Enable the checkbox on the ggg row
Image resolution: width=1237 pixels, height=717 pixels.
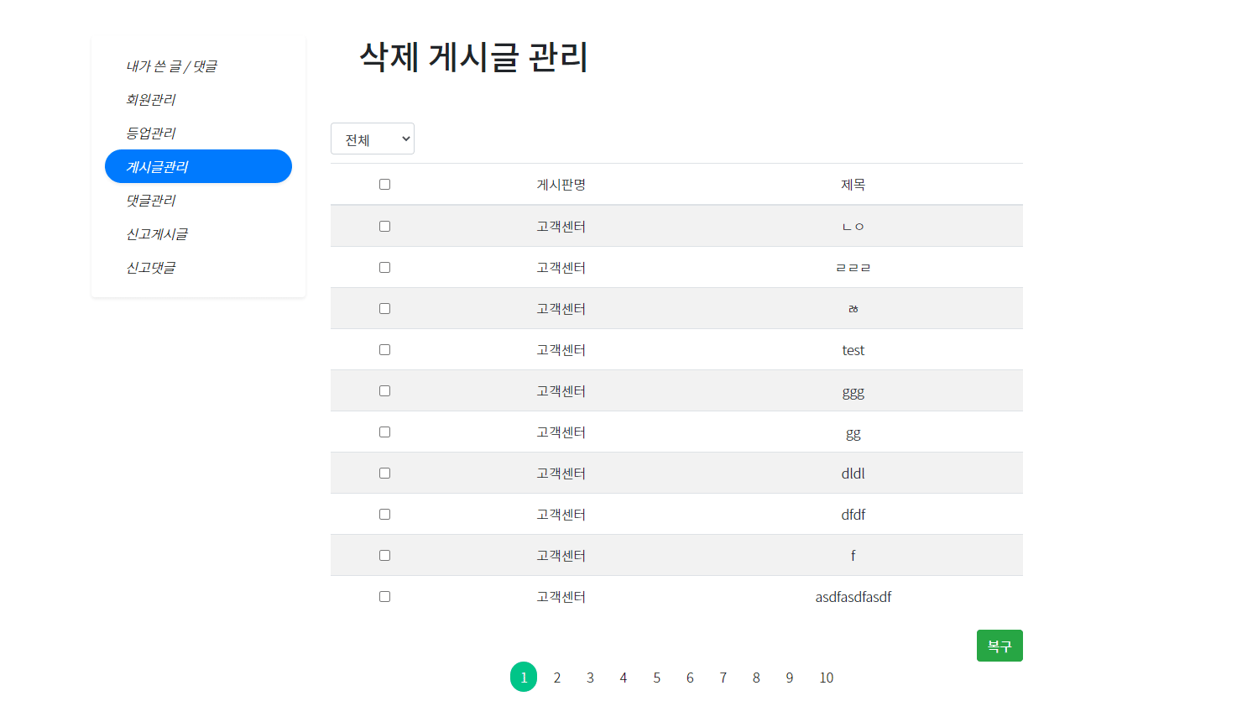point(384,390)
